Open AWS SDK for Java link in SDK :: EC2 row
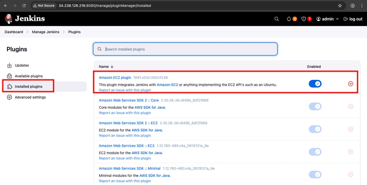 [147, 153]
